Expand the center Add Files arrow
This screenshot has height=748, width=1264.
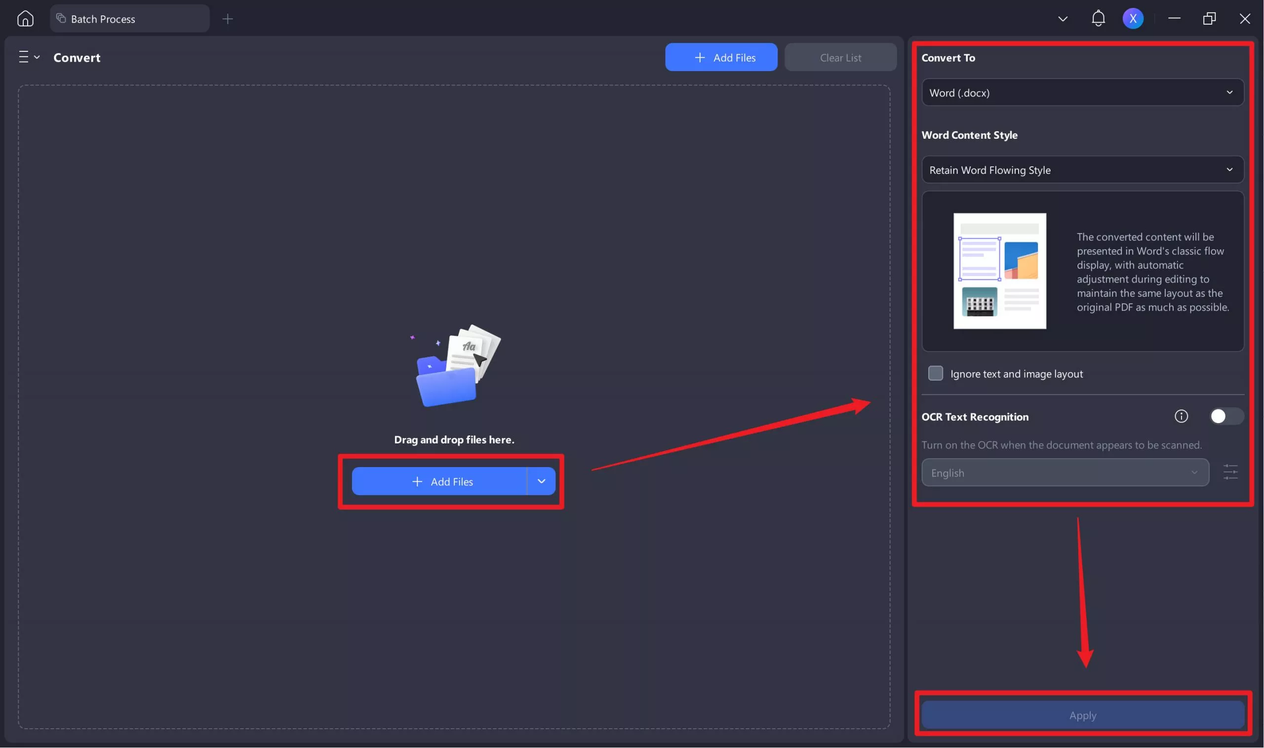click(x=541, y=481)
